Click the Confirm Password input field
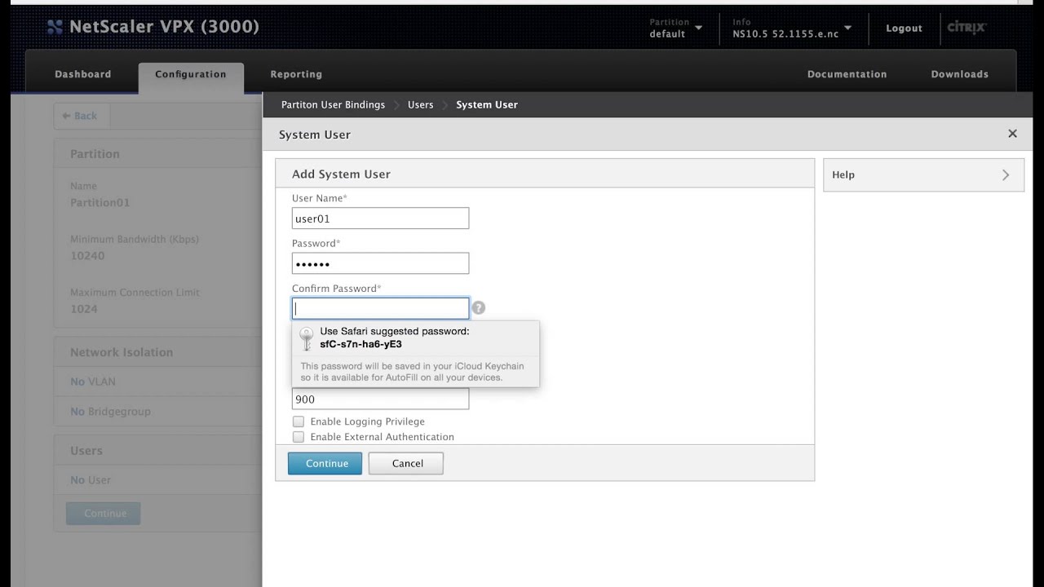 [380, 308]
